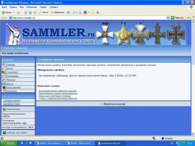
Task: Click the Search (Поиск) magnifier toolbar button
Action: pos(43,12)
